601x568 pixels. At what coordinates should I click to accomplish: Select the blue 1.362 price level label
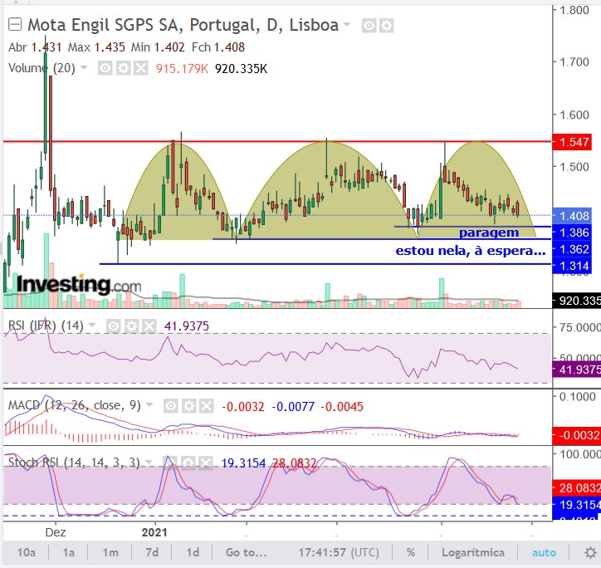(572, 249)
